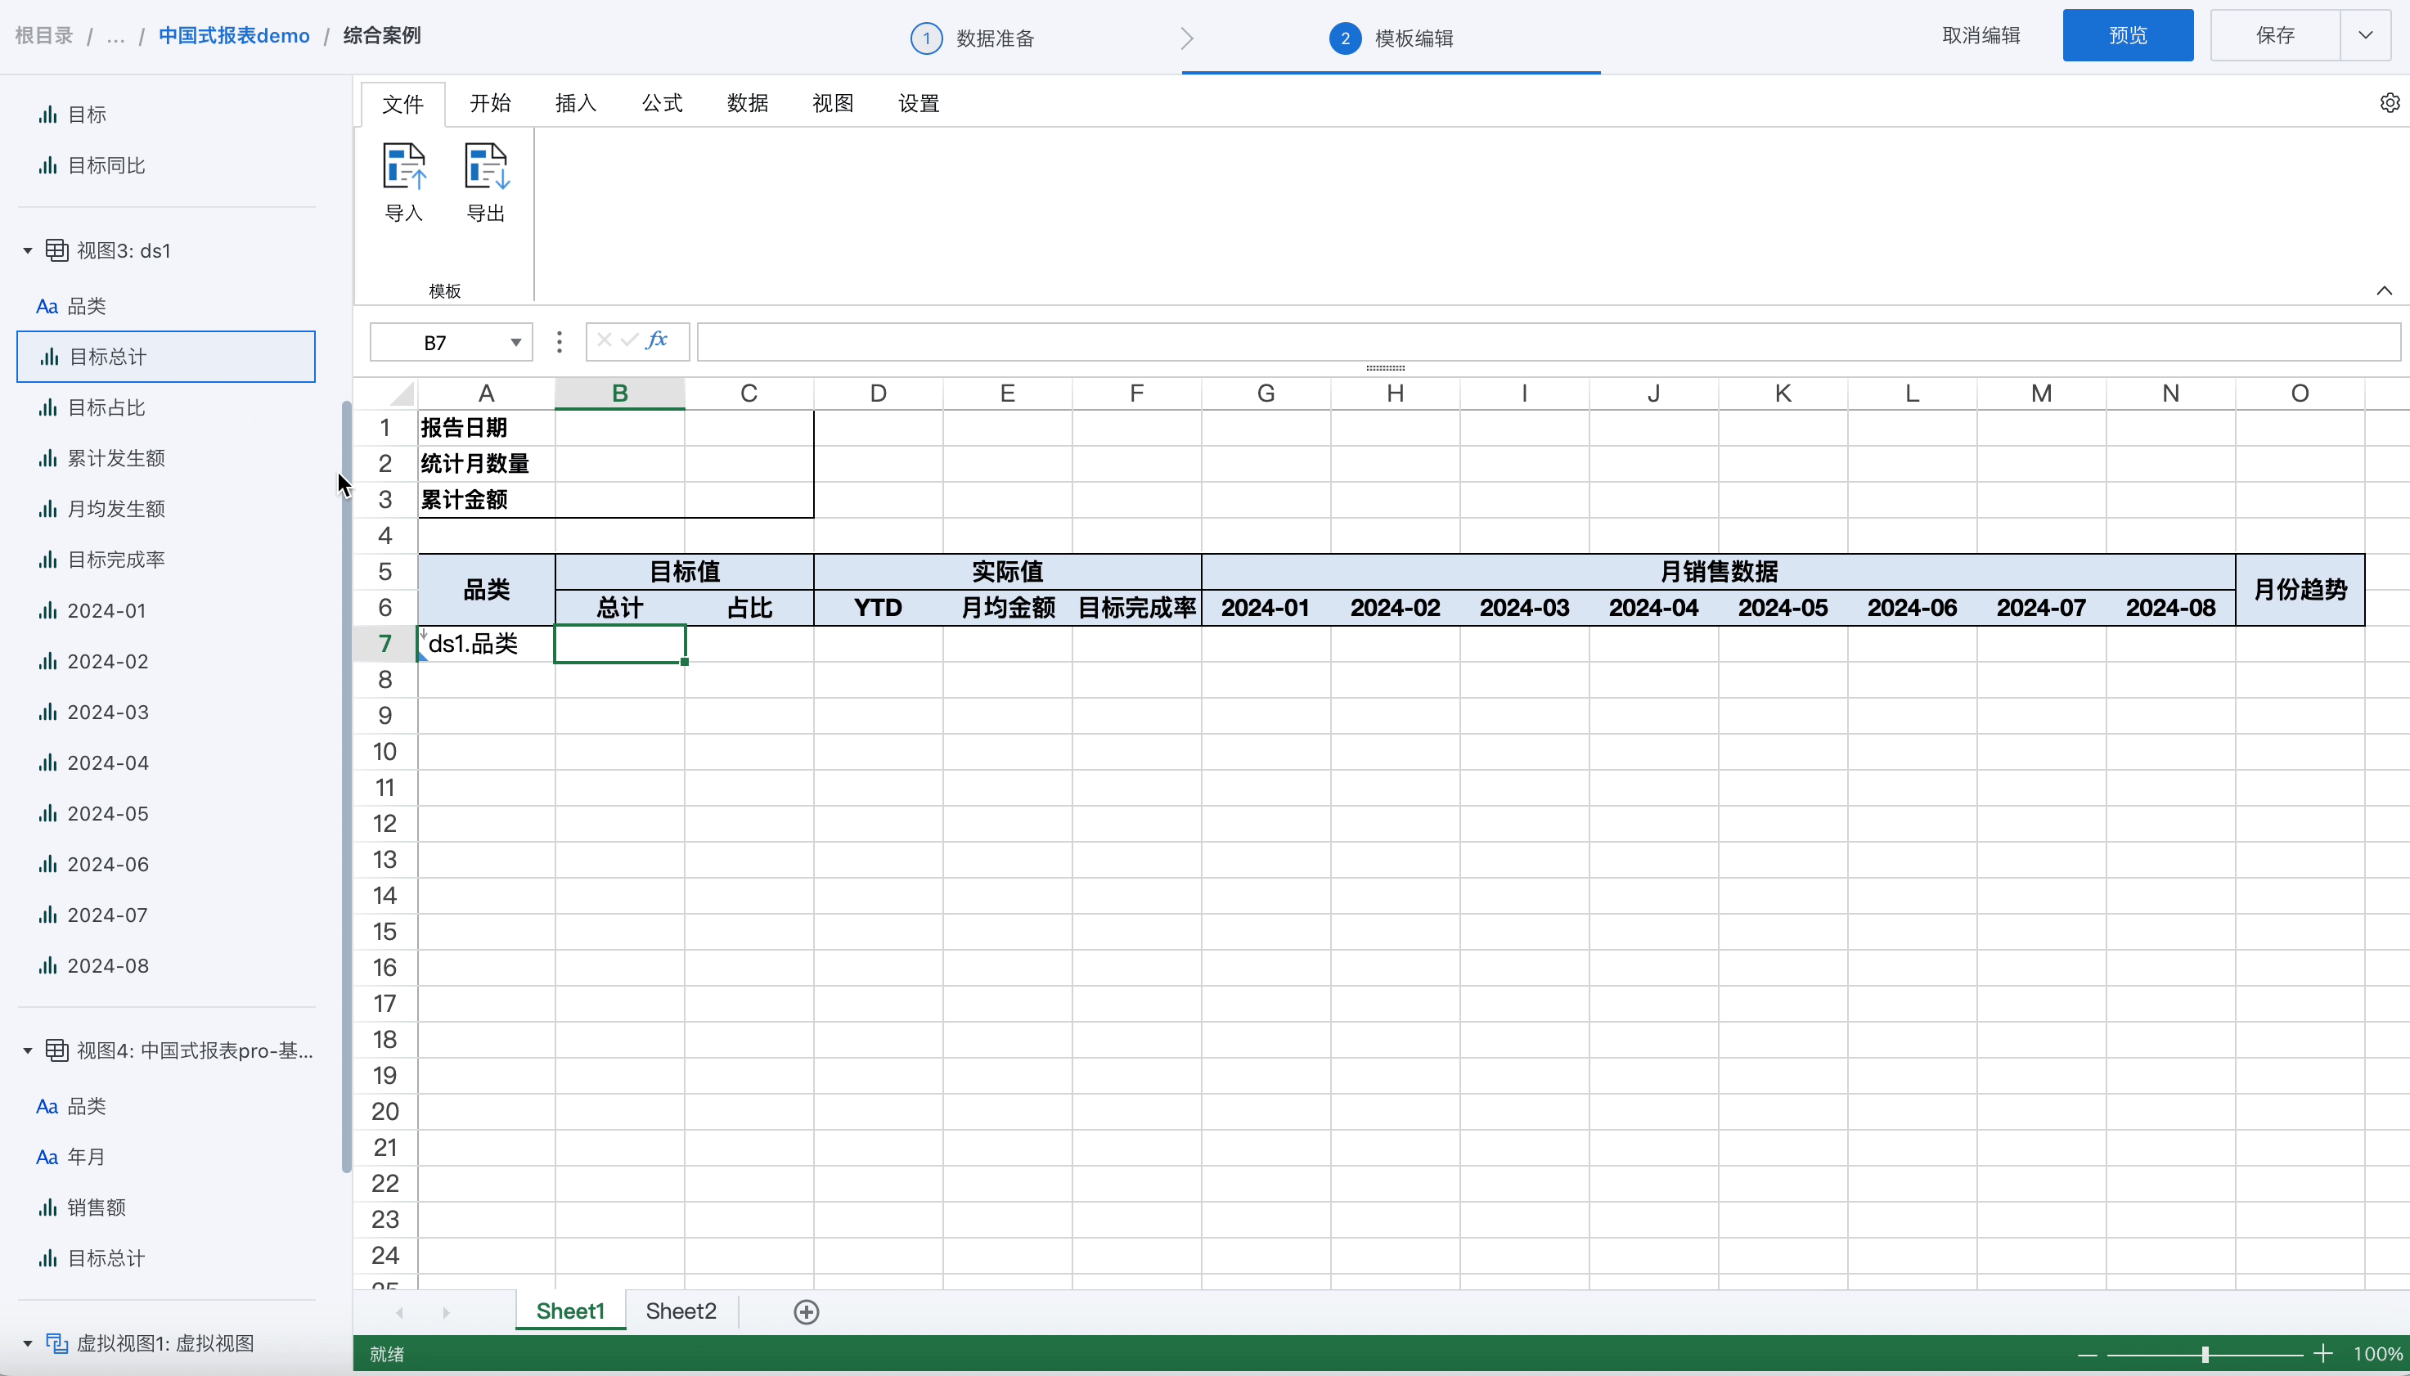This screenshot has width=2410, height=1376.
Task: Add a new sheet with plus icon
Action: pyautogui.click(x=806, y=1311)
